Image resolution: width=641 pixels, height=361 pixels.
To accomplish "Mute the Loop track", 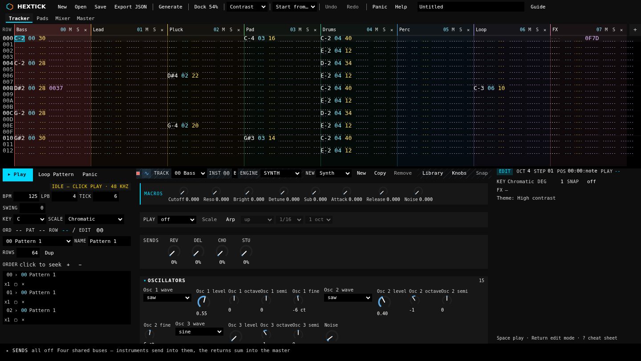I will coord(530,30).
